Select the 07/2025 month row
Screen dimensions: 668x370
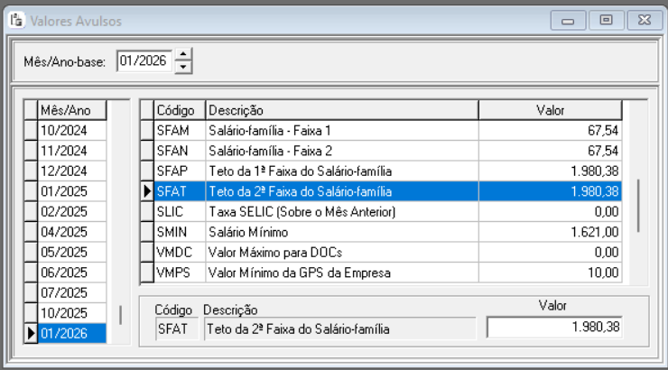[x=71, y=292]
